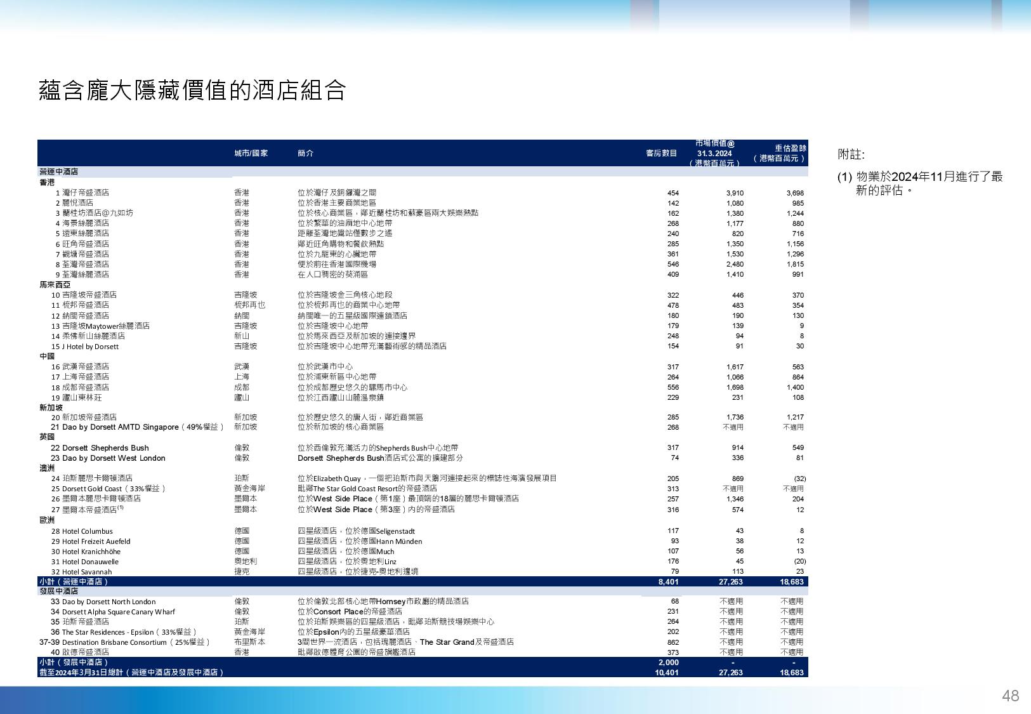Click the 歐洲 region heading
The height and width of the screenshot is (714, 1031).
47,520
